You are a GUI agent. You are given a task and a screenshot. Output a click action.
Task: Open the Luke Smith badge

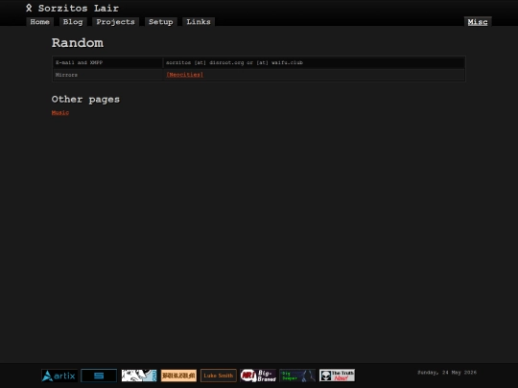click(x=219, y=376)
